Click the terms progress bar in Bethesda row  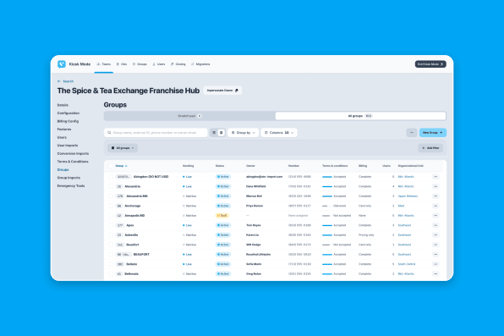pos(327,274)
